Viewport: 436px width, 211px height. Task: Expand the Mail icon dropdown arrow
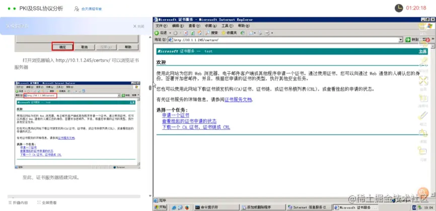tap(255, 33)
